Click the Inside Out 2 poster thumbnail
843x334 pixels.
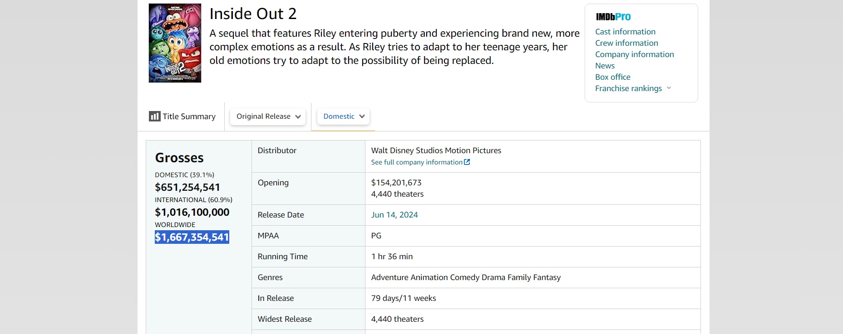click(175, 43)
